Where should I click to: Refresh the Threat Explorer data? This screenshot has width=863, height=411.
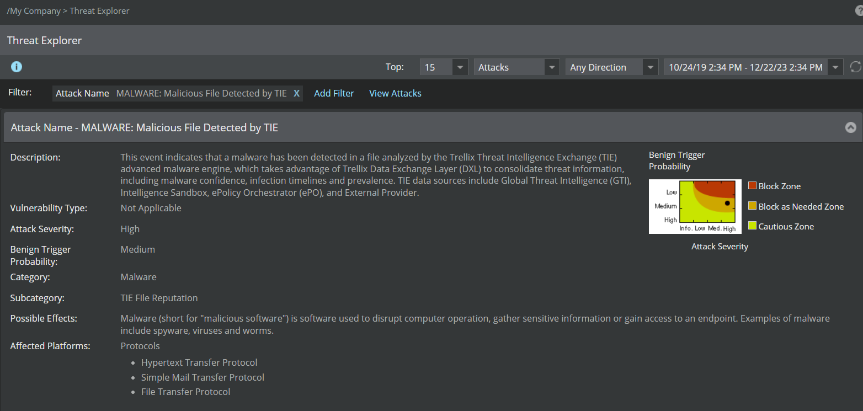(x=855, y=67)
